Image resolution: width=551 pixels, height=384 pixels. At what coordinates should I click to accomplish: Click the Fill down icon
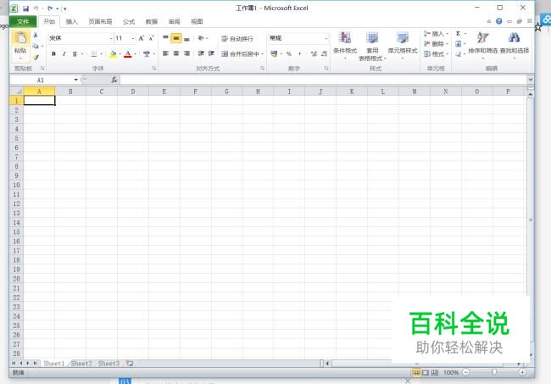coord(459,44)
